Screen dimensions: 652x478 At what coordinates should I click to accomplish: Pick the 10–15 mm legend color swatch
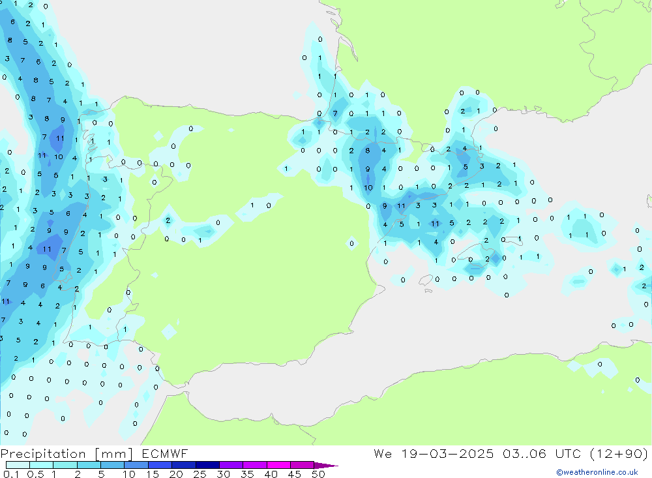136,465
